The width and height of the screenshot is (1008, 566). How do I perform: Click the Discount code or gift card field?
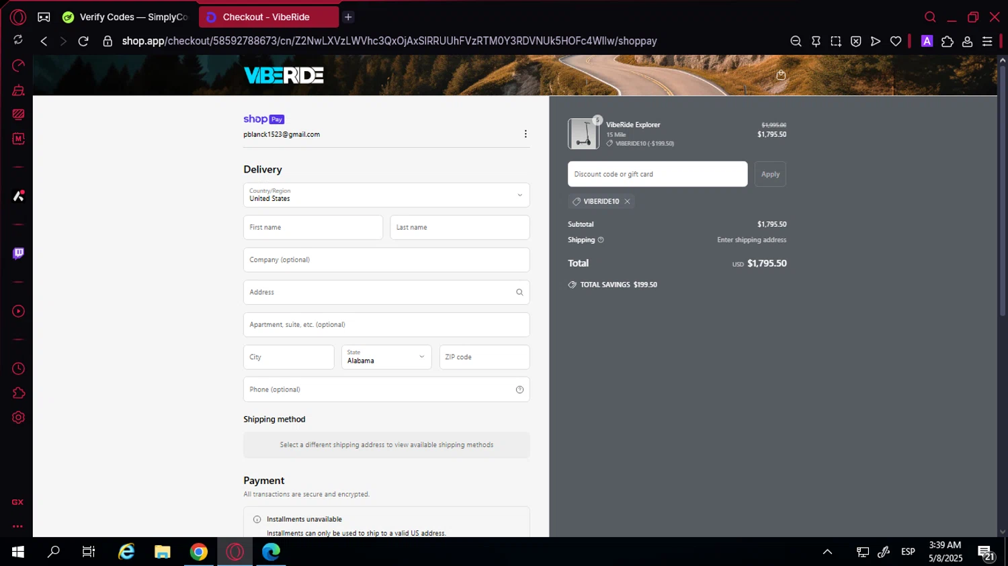point(657,174)
